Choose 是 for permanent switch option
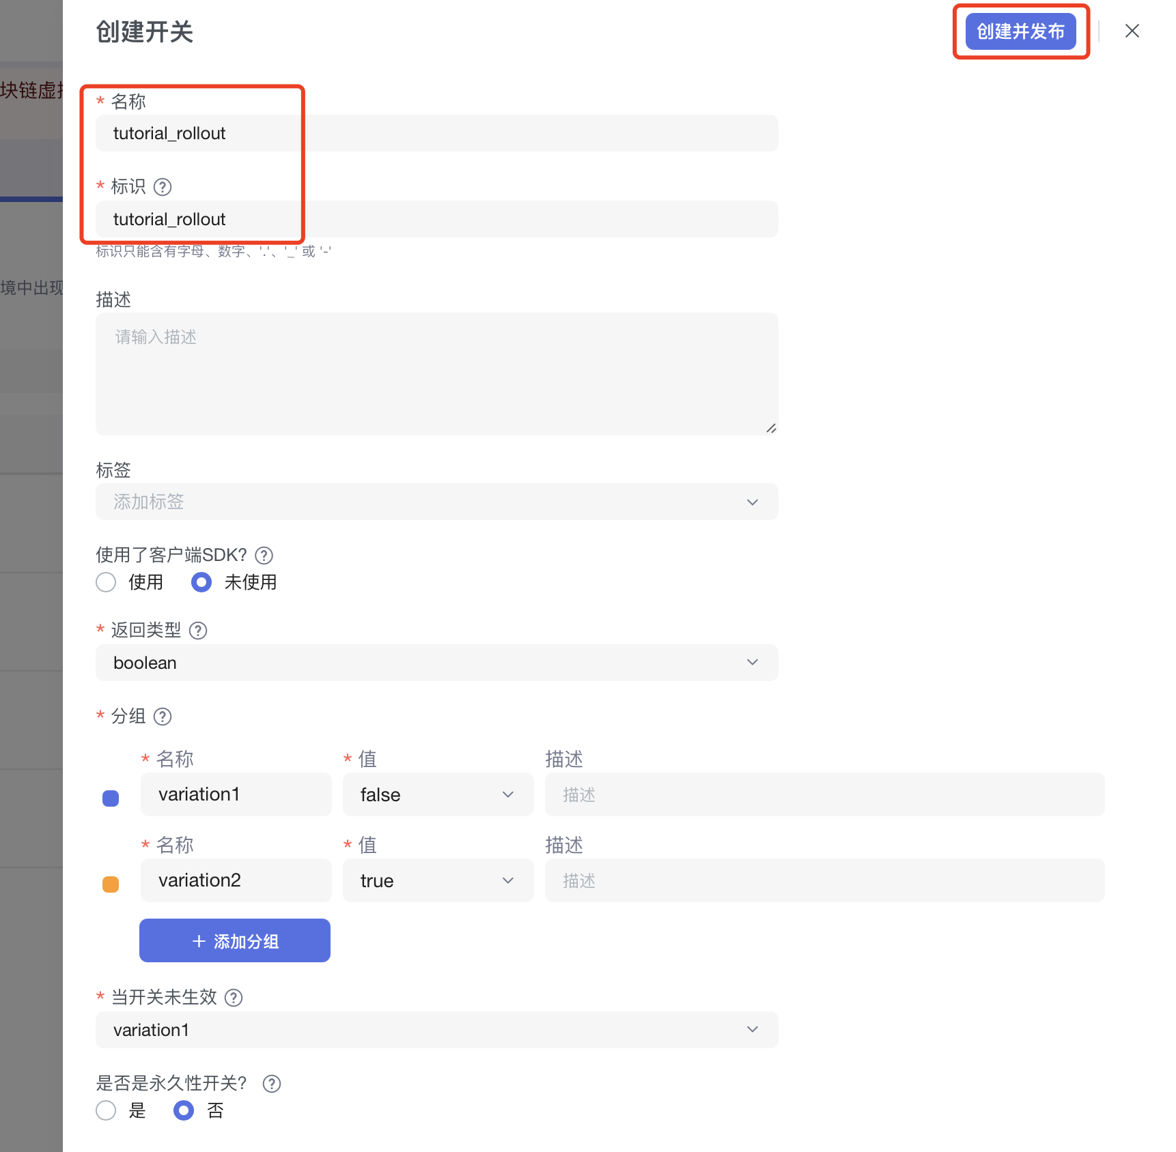This screenshot has height=1152, width=1176. pyautogui.click(x=107, y=1110)
